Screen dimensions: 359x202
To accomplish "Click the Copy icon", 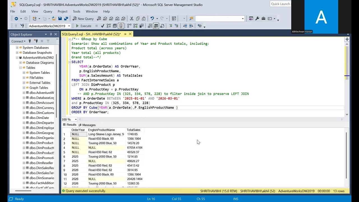I will click(x=138, y=19).
